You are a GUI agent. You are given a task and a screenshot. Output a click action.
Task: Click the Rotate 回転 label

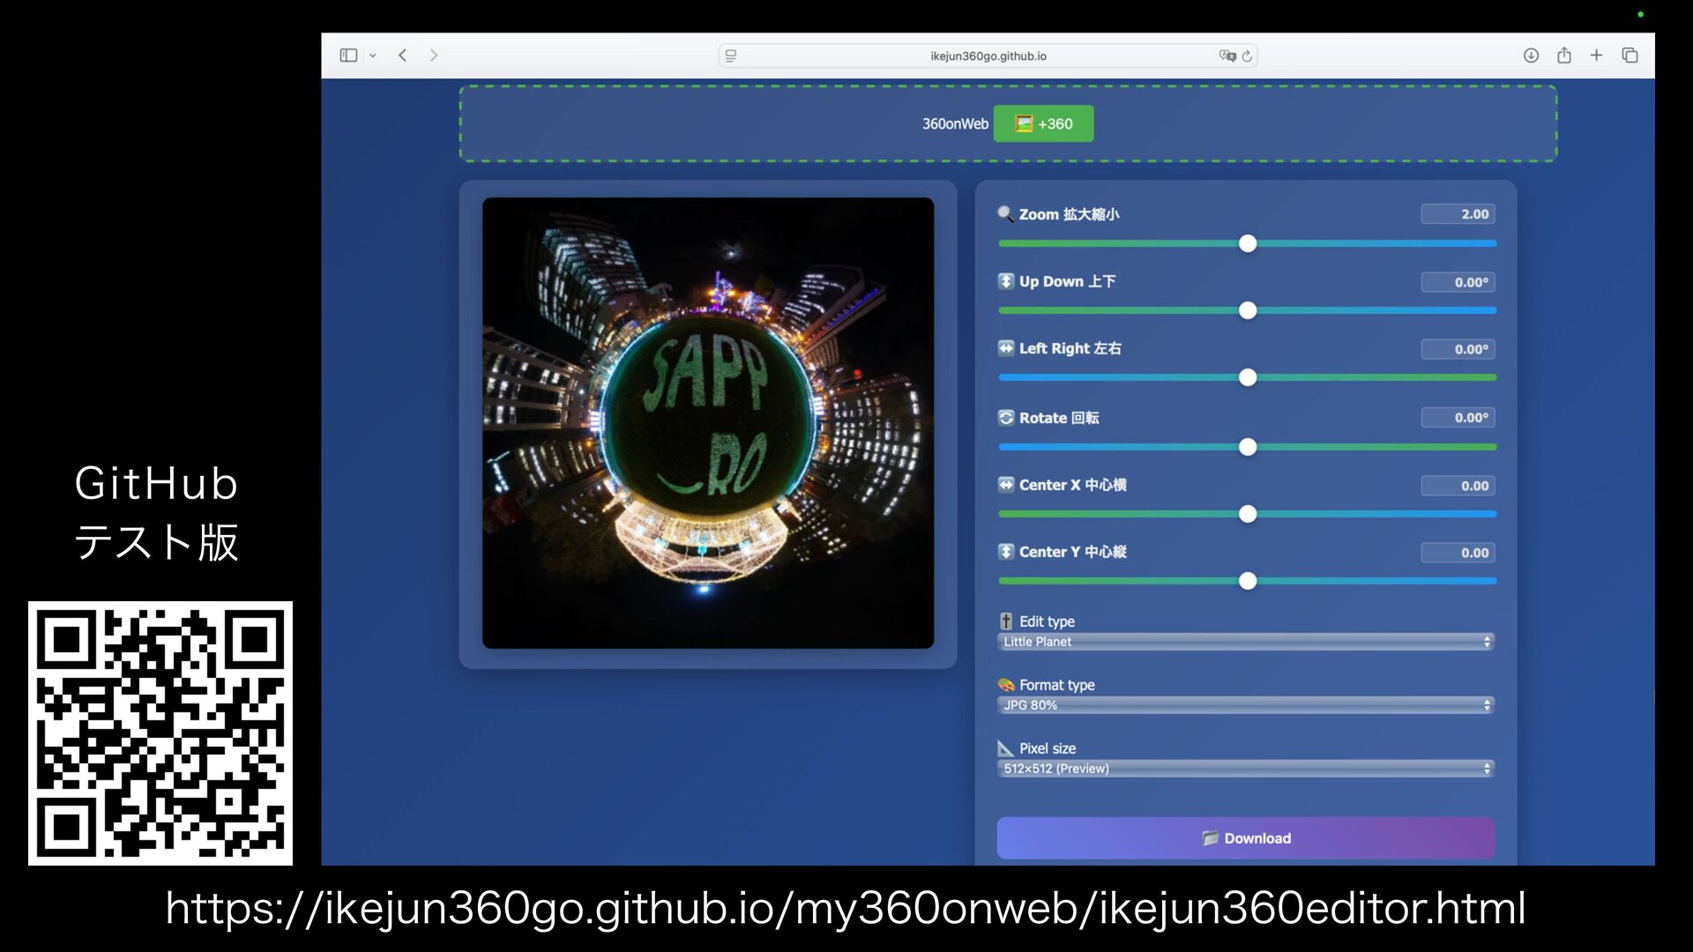click(x=1058, y=418)
